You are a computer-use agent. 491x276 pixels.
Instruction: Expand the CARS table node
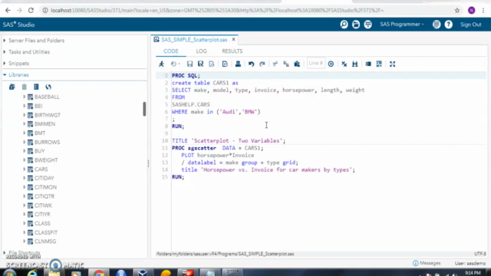[x=24, y=169]
